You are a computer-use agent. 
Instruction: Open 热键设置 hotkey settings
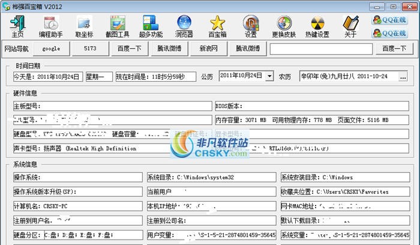317,26
